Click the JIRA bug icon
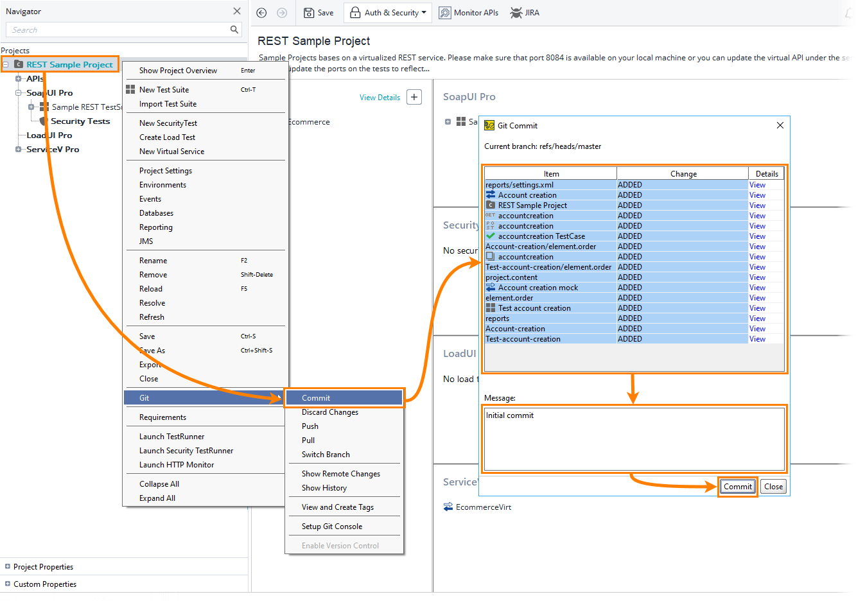Image resolution: width=856 pixels, height=601 pixels. point(516,13)
